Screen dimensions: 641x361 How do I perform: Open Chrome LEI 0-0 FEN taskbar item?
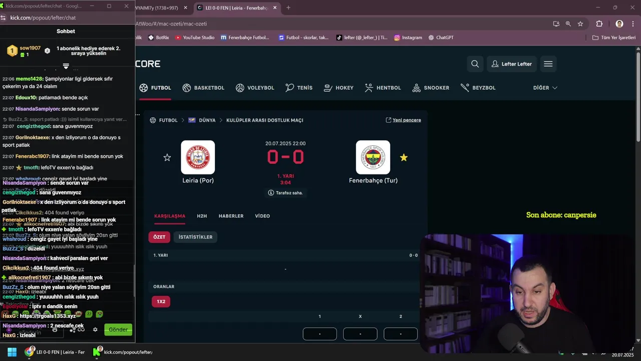[56, 352]
